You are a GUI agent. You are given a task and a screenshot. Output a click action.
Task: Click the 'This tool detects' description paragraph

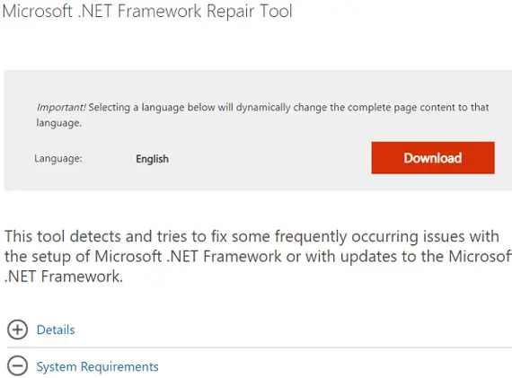point(258,256)
